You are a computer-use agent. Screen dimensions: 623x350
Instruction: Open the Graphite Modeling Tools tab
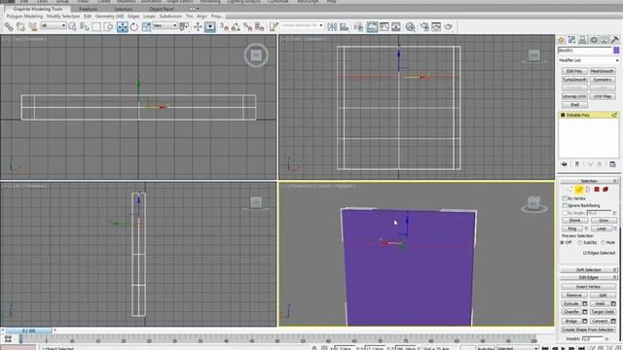click(38, 9)
